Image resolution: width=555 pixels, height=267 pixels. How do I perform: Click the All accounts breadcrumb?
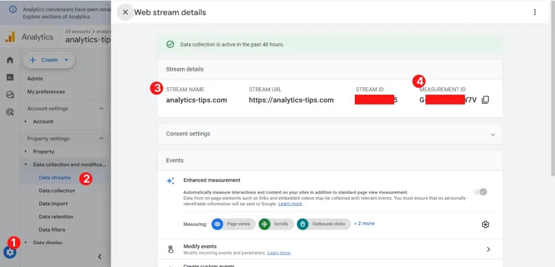click(x=78, y=31)
